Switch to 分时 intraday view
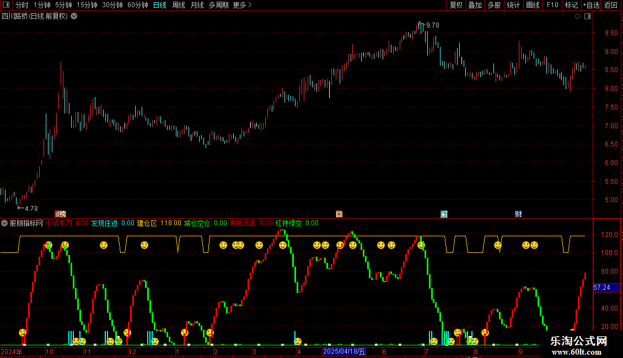Screen dimensions: 623x358 pyautogui.click(x=22, y=5)
